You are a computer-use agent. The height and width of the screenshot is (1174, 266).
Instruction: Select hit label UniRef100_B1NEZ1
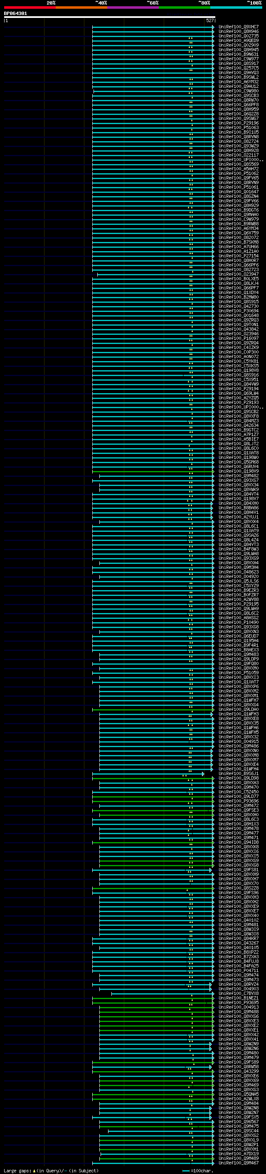[x=239, y=998]
